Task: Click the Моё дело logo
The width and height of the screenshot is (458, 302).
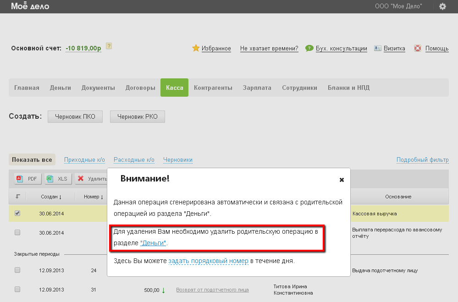Action: tap(30, 6)
